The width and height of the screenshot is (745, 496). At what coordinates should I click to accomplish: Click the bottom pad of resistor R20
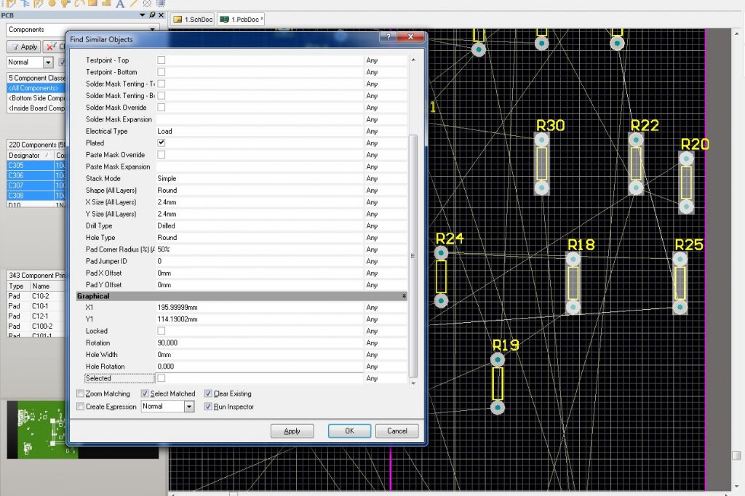click(686, 207)
